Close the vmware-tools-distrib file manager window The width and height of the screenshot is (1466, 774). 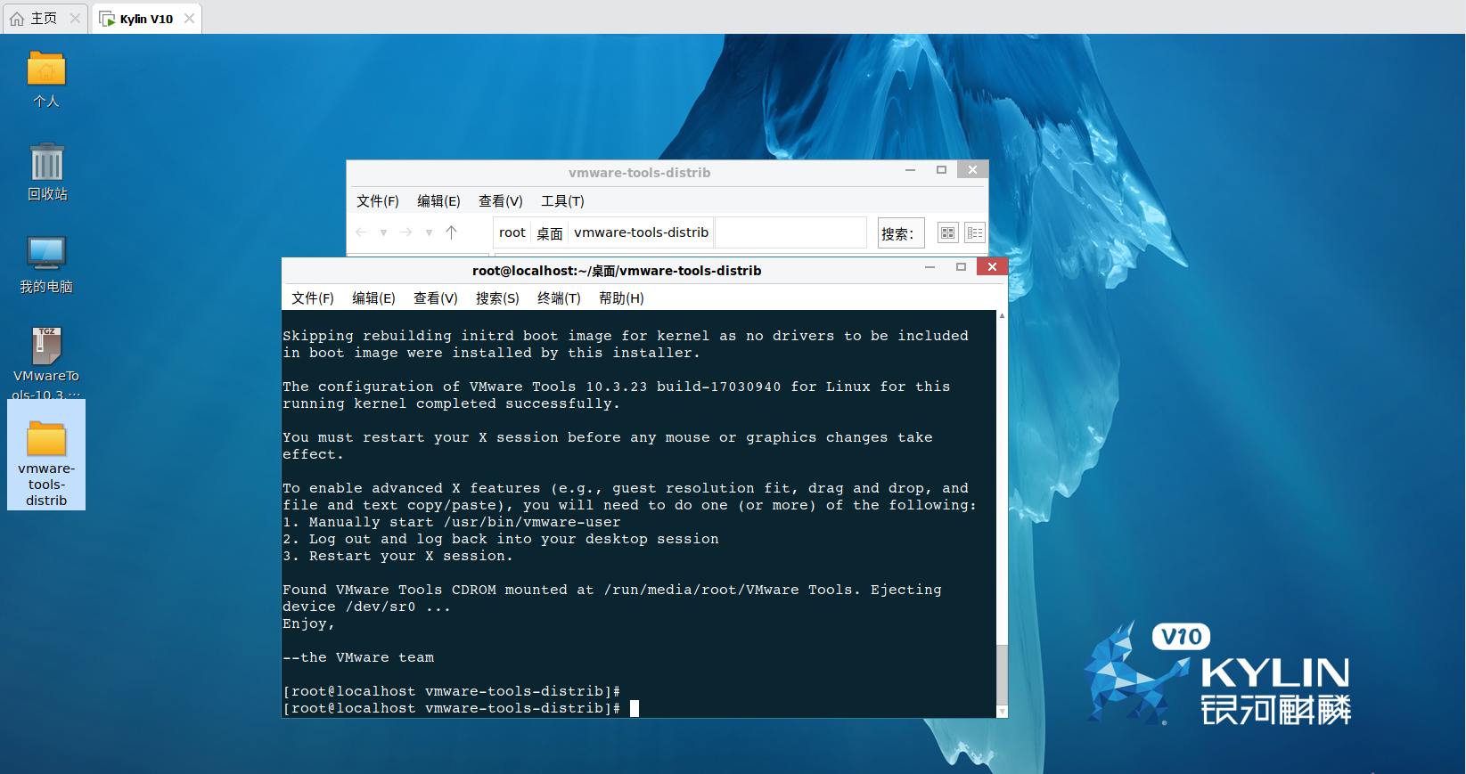(x=972, y=169)
